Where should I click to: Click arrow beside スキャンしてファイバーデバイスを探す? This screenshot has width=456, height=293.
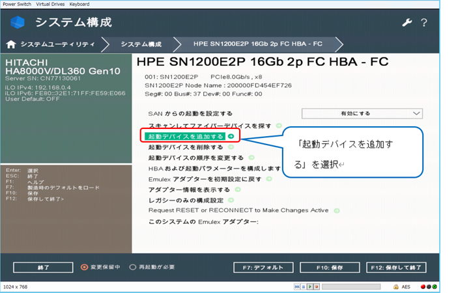pos(279,126)
